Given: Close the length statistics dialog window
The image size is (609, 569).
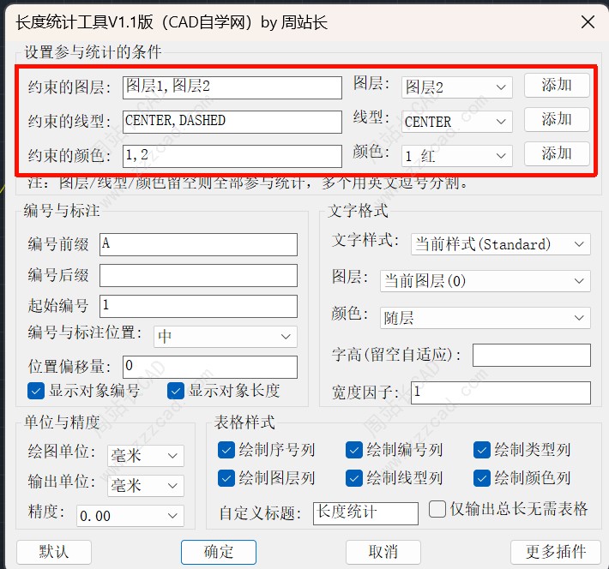Looking at the screenshot, I should click(x=588, y=22).
